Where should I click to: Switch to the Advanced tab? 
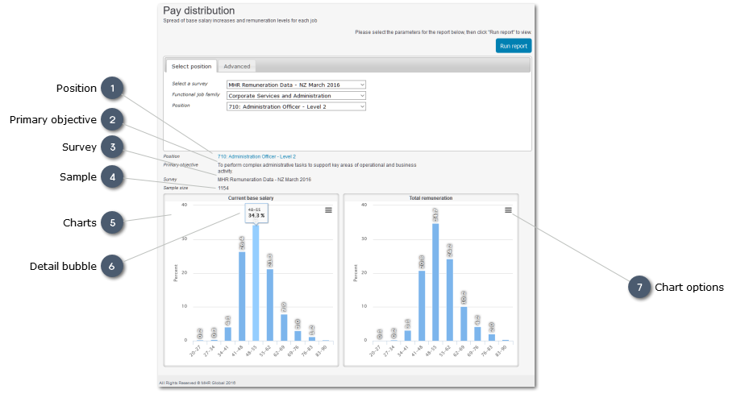point(237,66)
